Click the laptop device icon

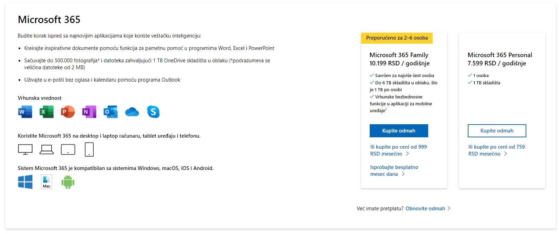tap(46, 149)
